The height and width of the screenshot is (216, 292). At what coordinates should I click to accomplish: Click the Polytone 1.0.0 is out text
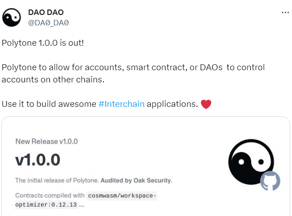tap(43, 43)
